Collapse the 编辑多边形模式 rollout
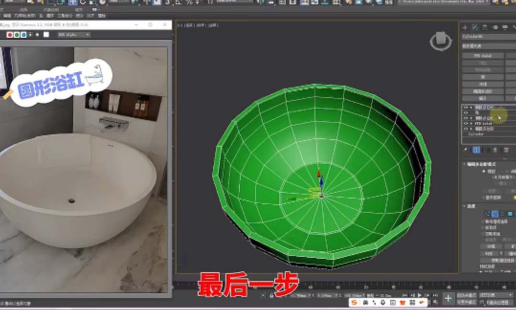The height and width of the screenshot is (310, 516). coord(464,164)
